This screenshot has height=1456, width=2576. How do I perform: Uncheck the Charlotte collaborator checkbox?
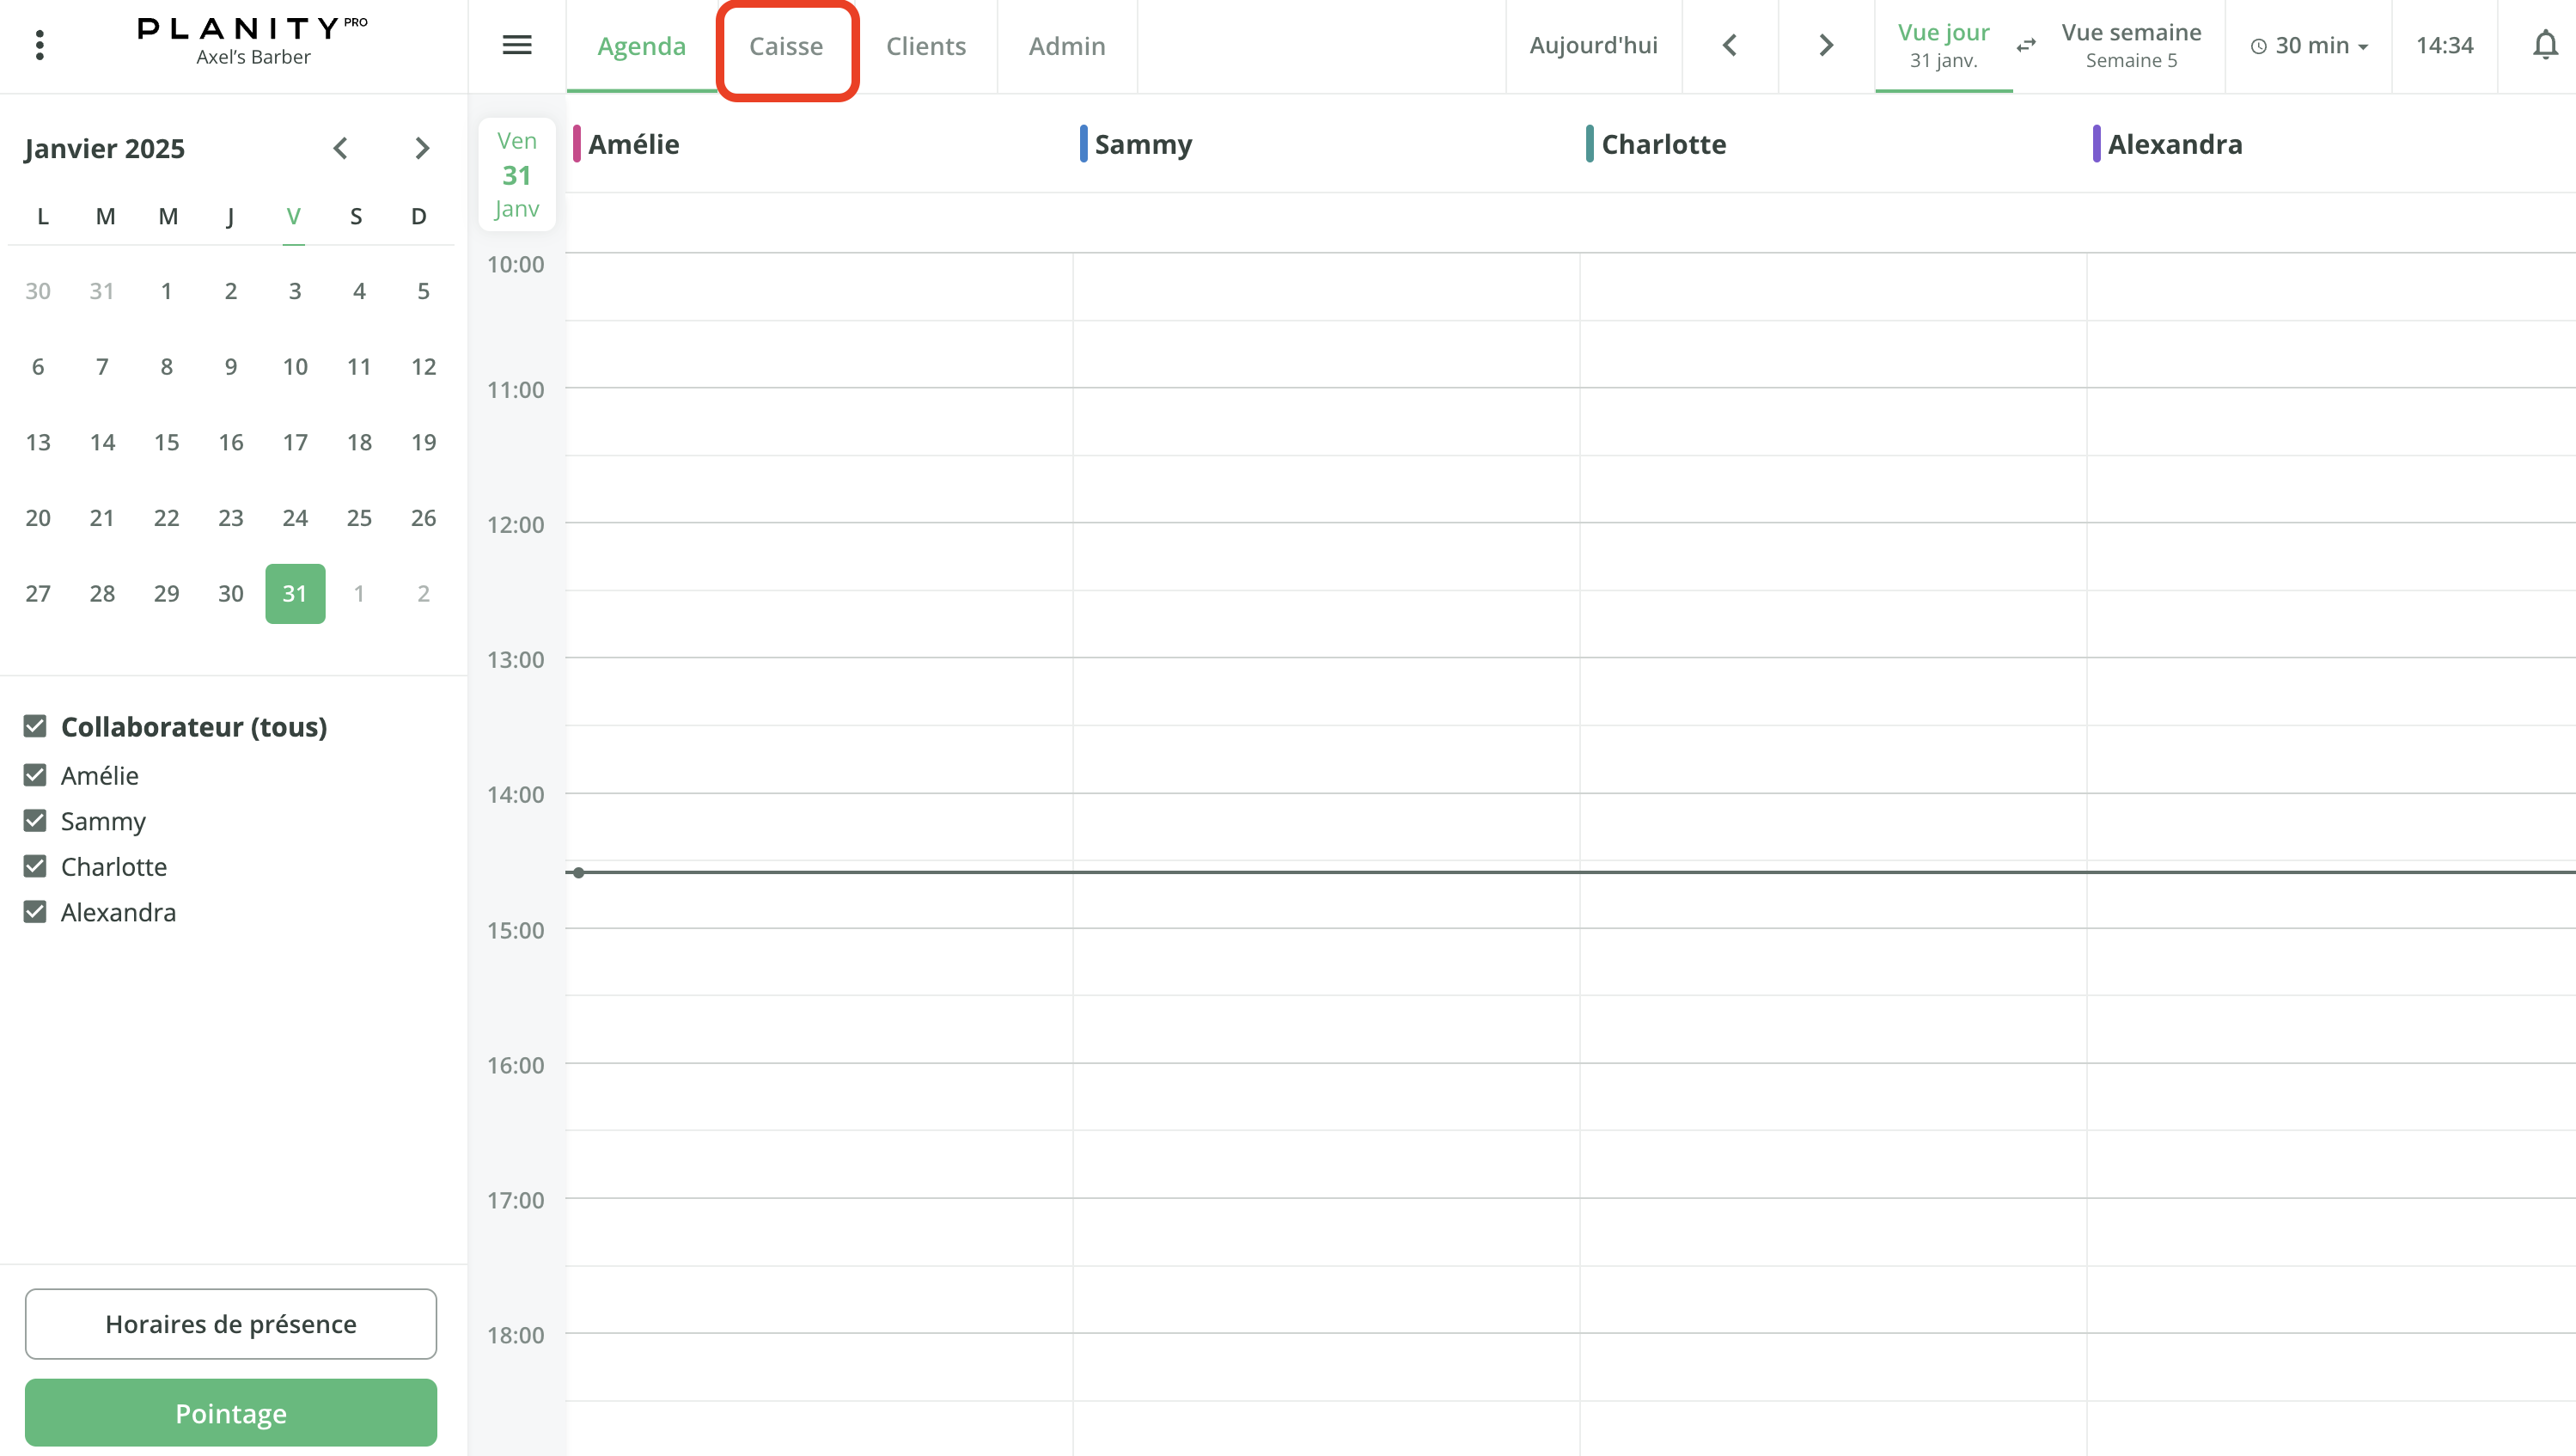(35, 866)
